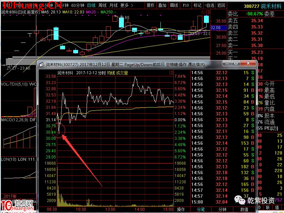Click the red diamond icon above the daily chart
The height and width of the screenshot is (213, 284).
(x=203, y=12)
